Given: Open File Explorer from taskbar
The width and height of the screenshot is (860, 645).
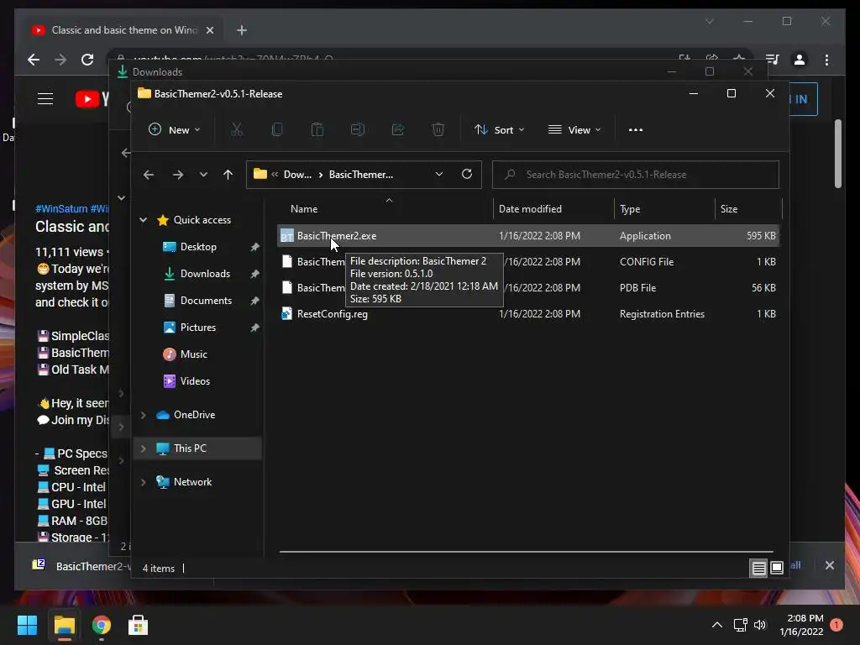Looking at the screenshot, I should point(64,625).
